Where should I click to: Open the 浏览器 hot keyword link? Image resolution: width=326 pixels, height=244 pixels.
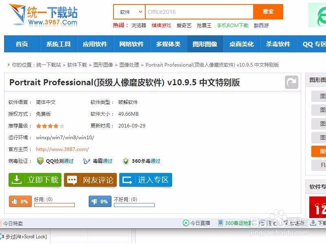pos(139,26)
